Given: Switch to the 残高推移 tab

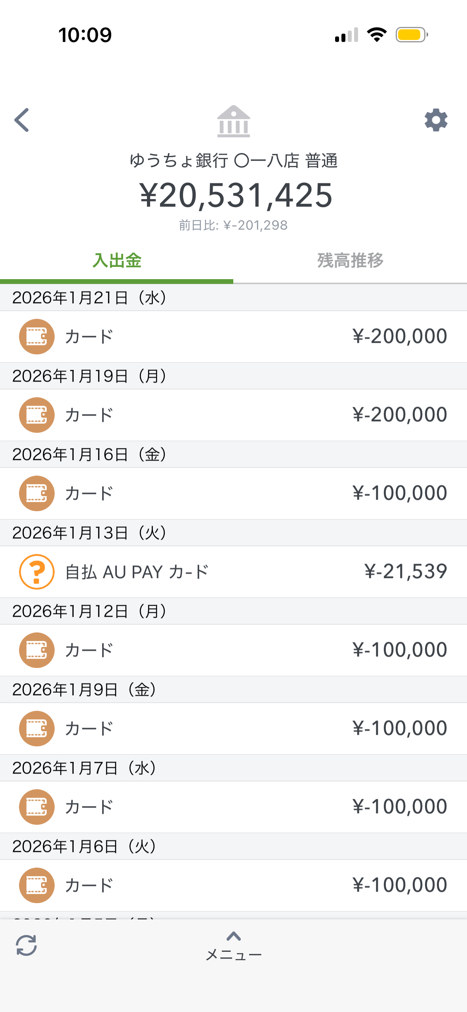Looking at the screenshot, I should tap(350, 261).
